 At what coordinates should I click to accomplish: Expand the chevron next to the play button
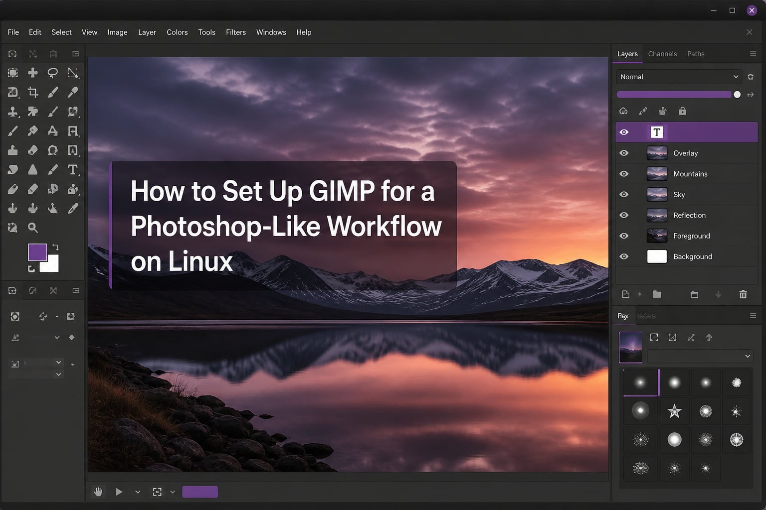pos(138,492)
